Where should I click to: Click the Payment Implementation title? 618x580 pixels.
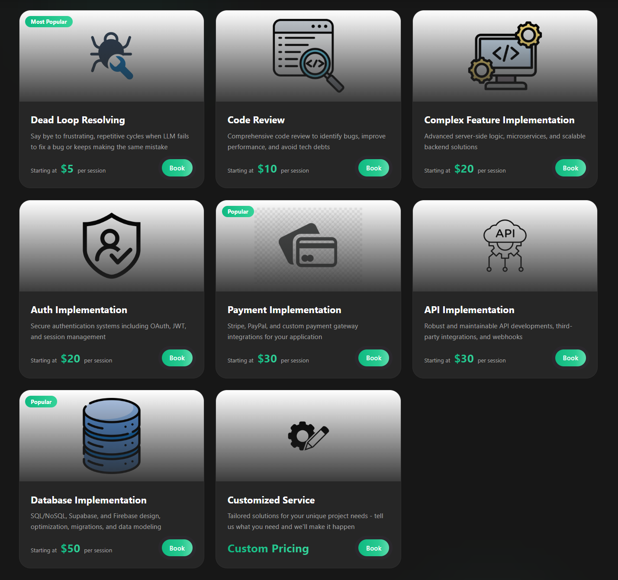(x=284, y=310)
